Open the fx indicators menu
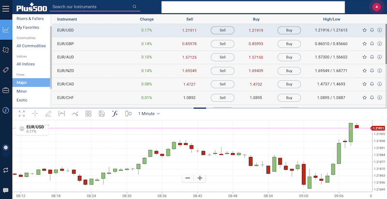 tap(115, 114)
